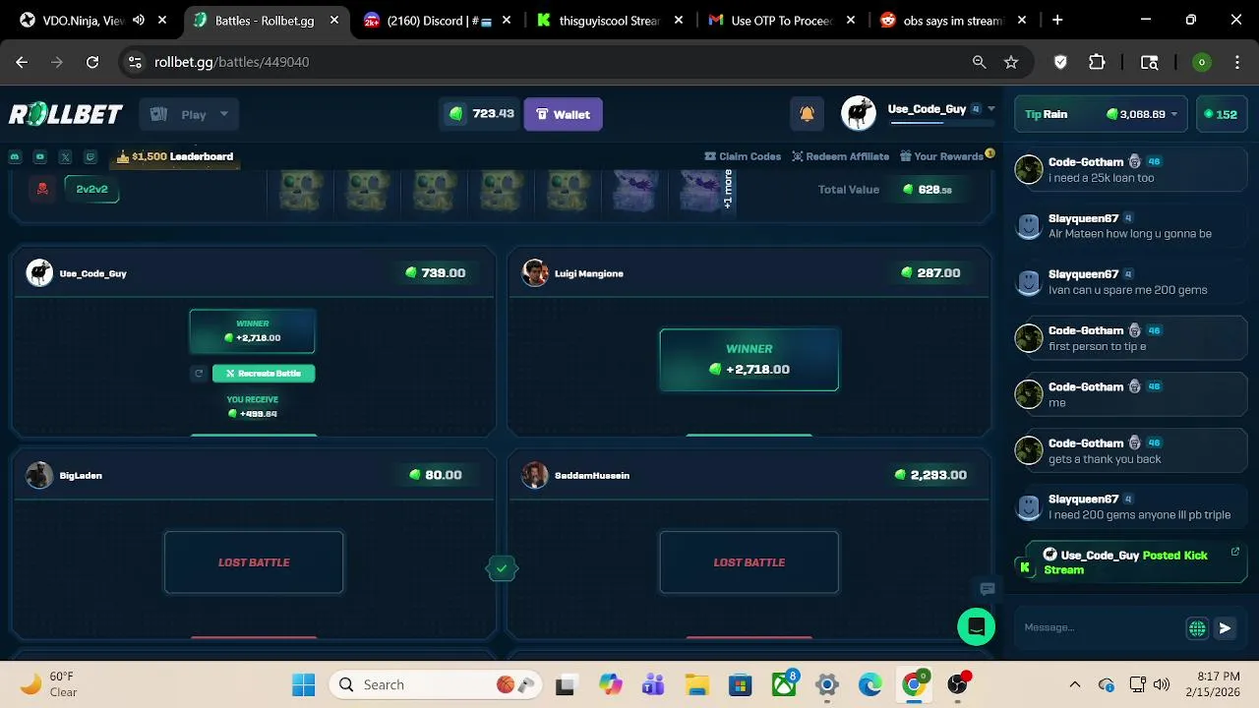This screenshot has width=1259, height=708.
Task: Open the notifications bell
Action: 807,114
